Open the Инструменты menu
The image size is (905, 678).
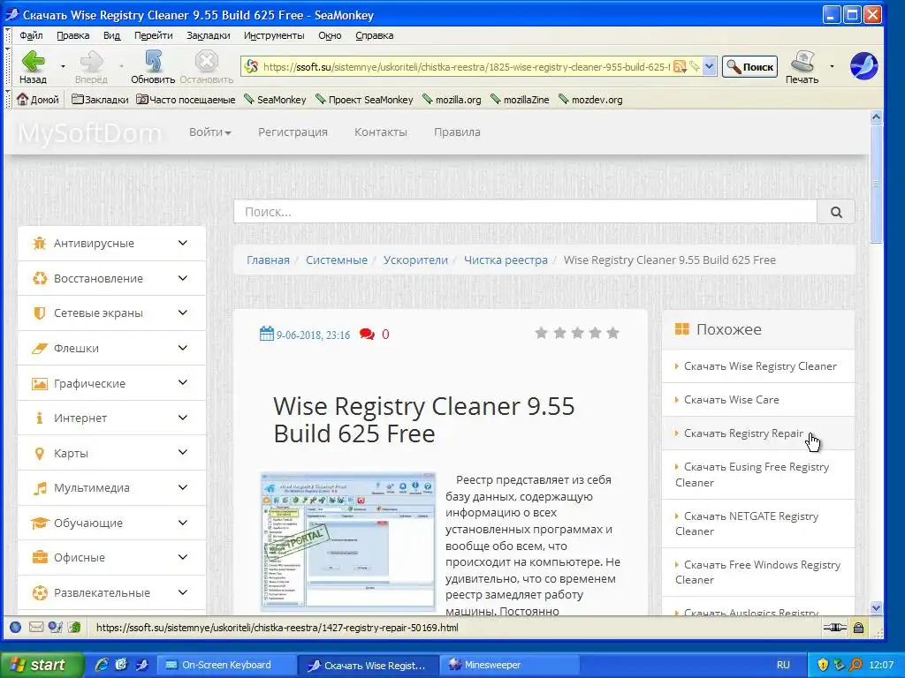tap(274, 35)
